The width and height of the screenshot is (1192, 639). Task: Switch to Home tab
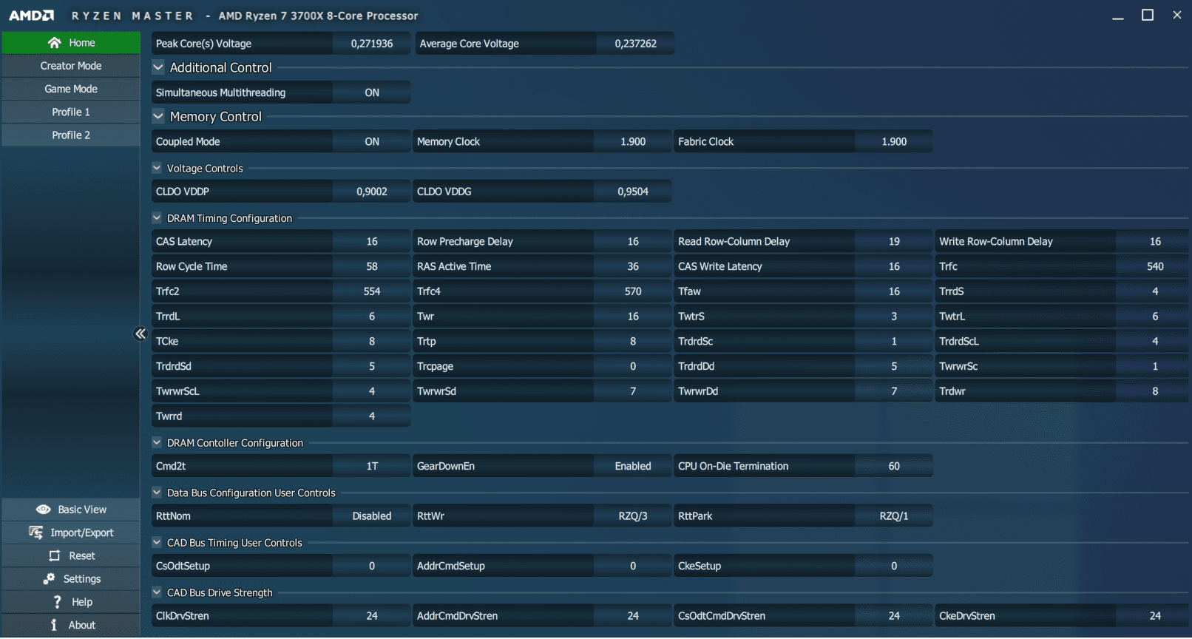[71, 43]
